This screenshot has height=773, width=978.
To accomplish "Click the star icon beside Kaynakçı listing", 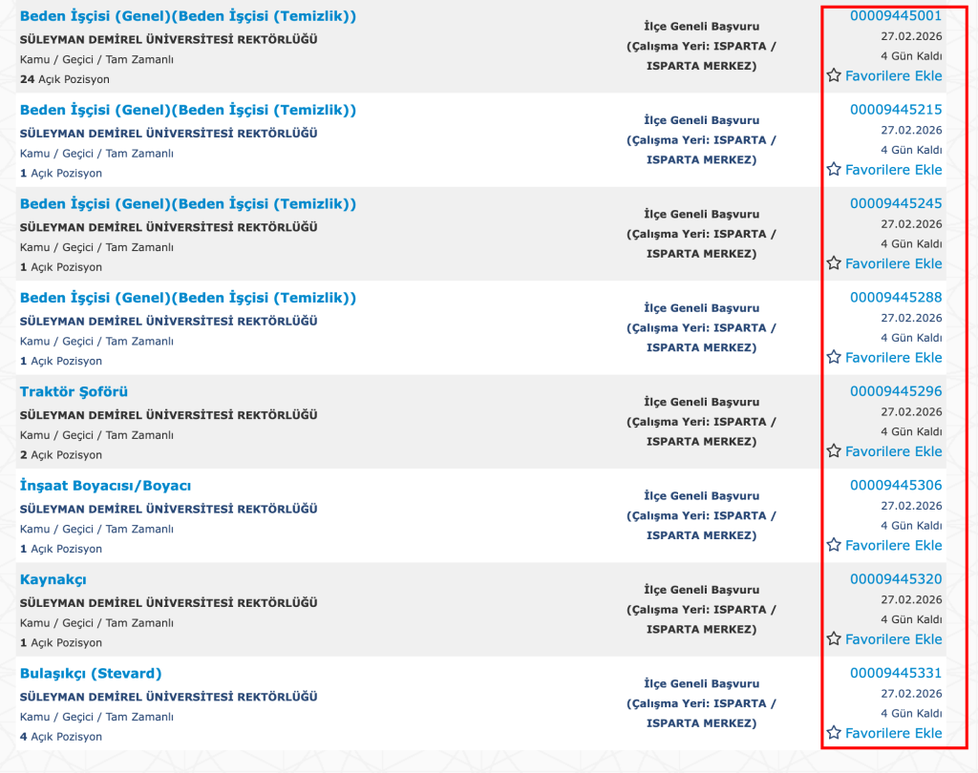I will (x=834, y=639).
